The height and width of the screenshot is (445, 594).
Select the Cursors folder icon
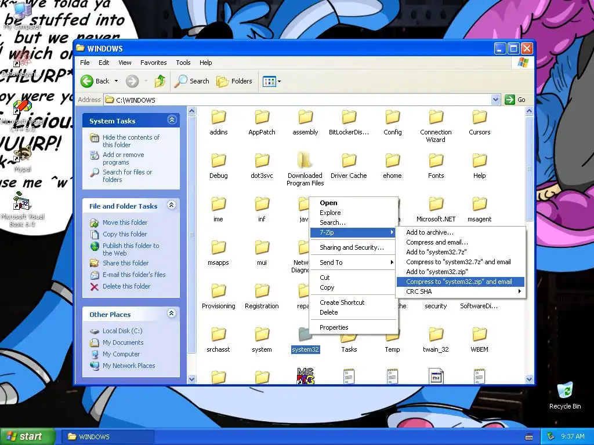[480, 117]
